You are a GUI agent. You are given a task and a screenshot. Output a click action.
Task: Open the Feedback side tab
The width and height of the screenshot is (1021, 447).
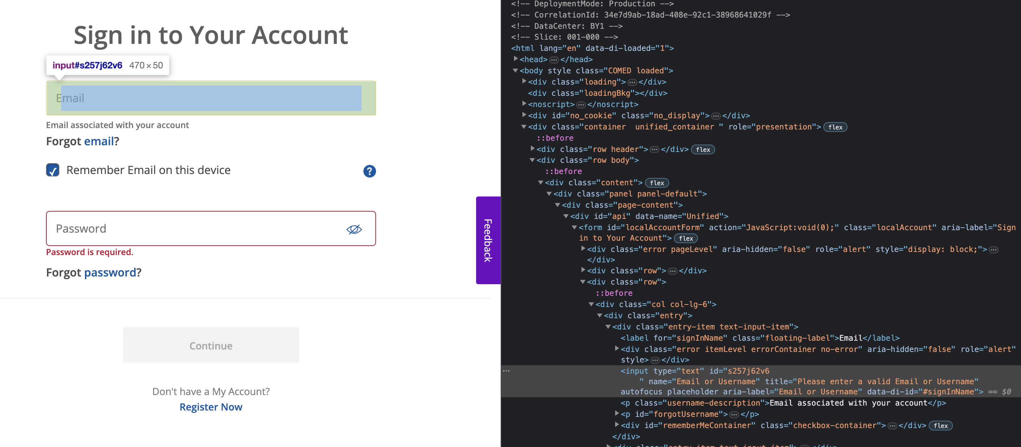coord(488,239)
